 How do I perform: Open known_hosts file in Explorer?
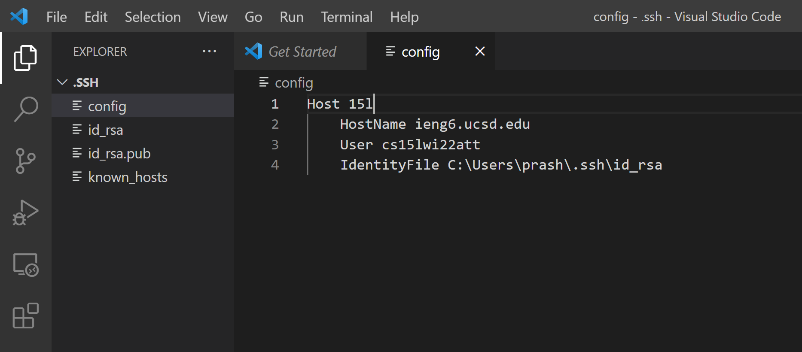pos(143,177)
